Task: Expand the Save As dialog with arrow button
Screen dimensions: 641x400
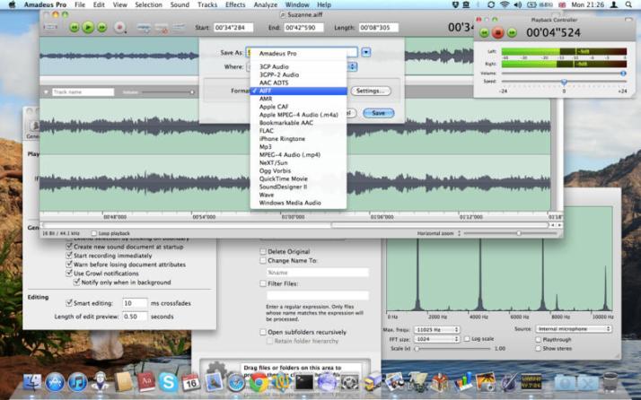Action: point(366,52)
